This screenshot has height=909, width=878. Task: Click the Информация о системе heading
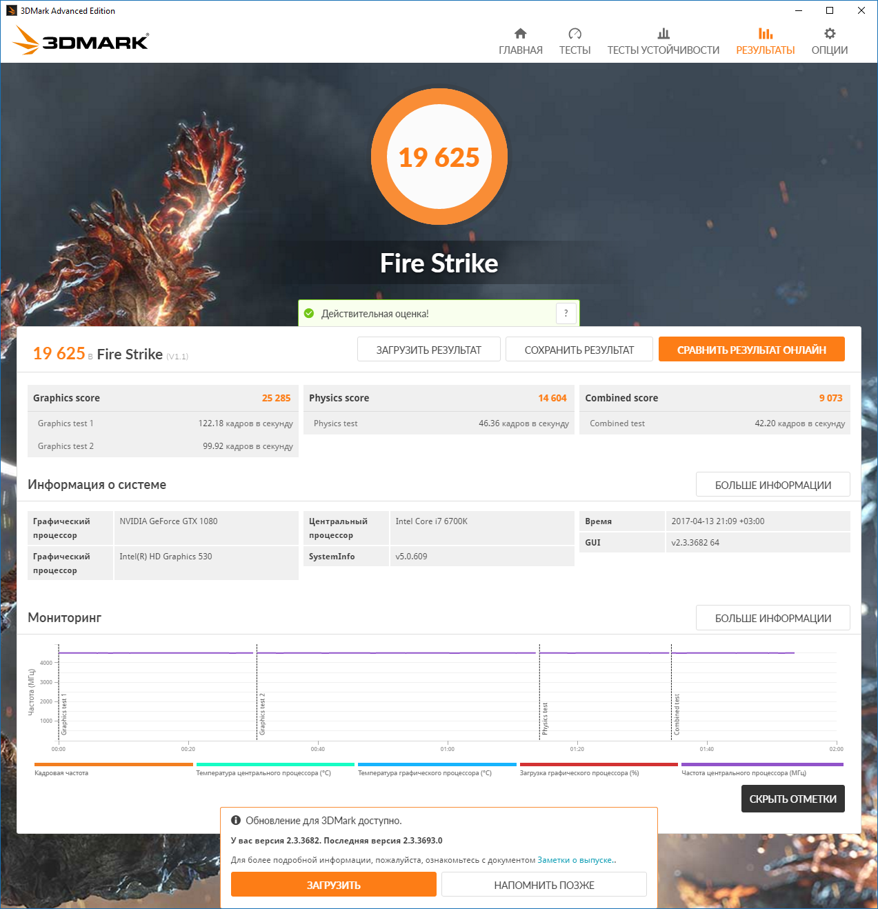(x=97, y=484)
